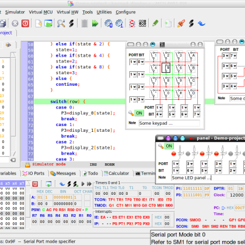Click the Clock value field showing 12000
This screenshot has width=245, height=245.
(236, 195)
